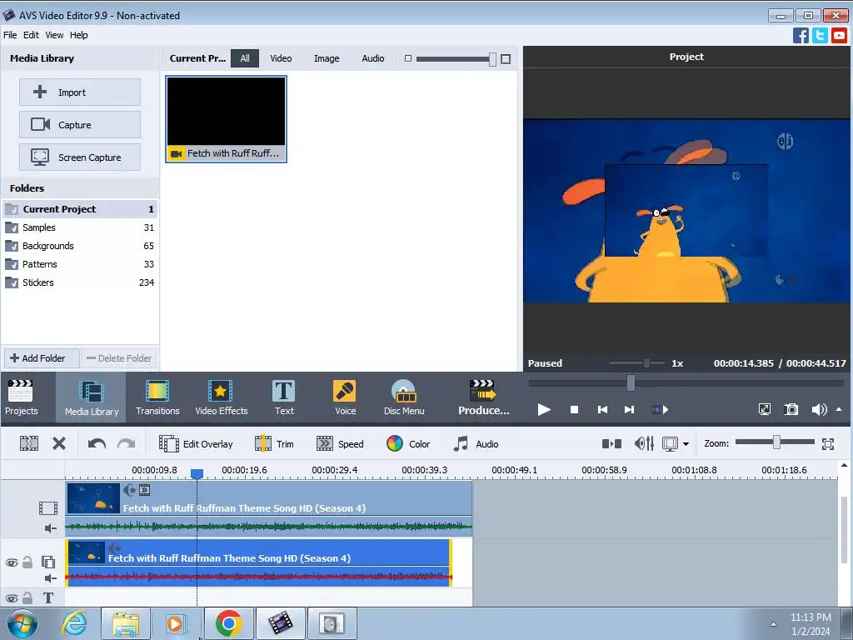This screenshot has width=853, height=640.
Task: Switch the preview to full screen
Action: [765, 409]
